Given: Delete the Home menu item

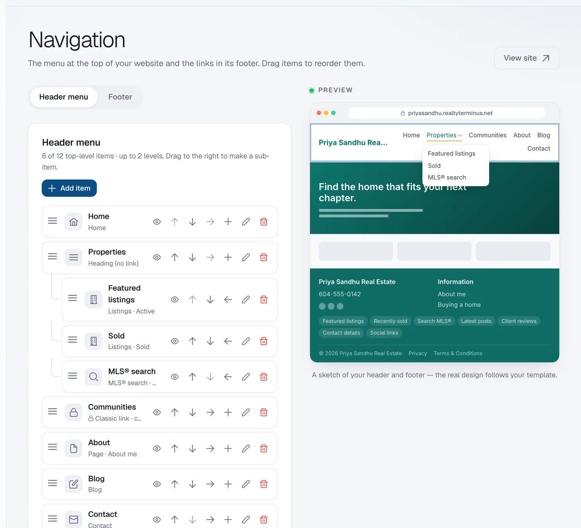Looking at the screenshot, I should [x=264, y=222].
